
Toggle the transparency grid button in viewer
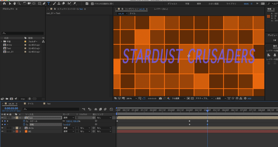[x=192, y=98]
